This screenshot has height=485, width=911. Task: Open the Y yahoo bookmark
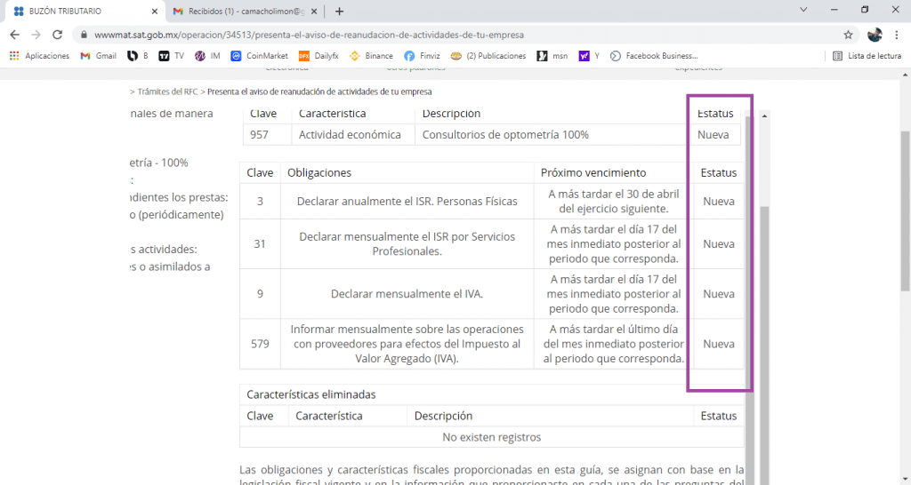589,56
